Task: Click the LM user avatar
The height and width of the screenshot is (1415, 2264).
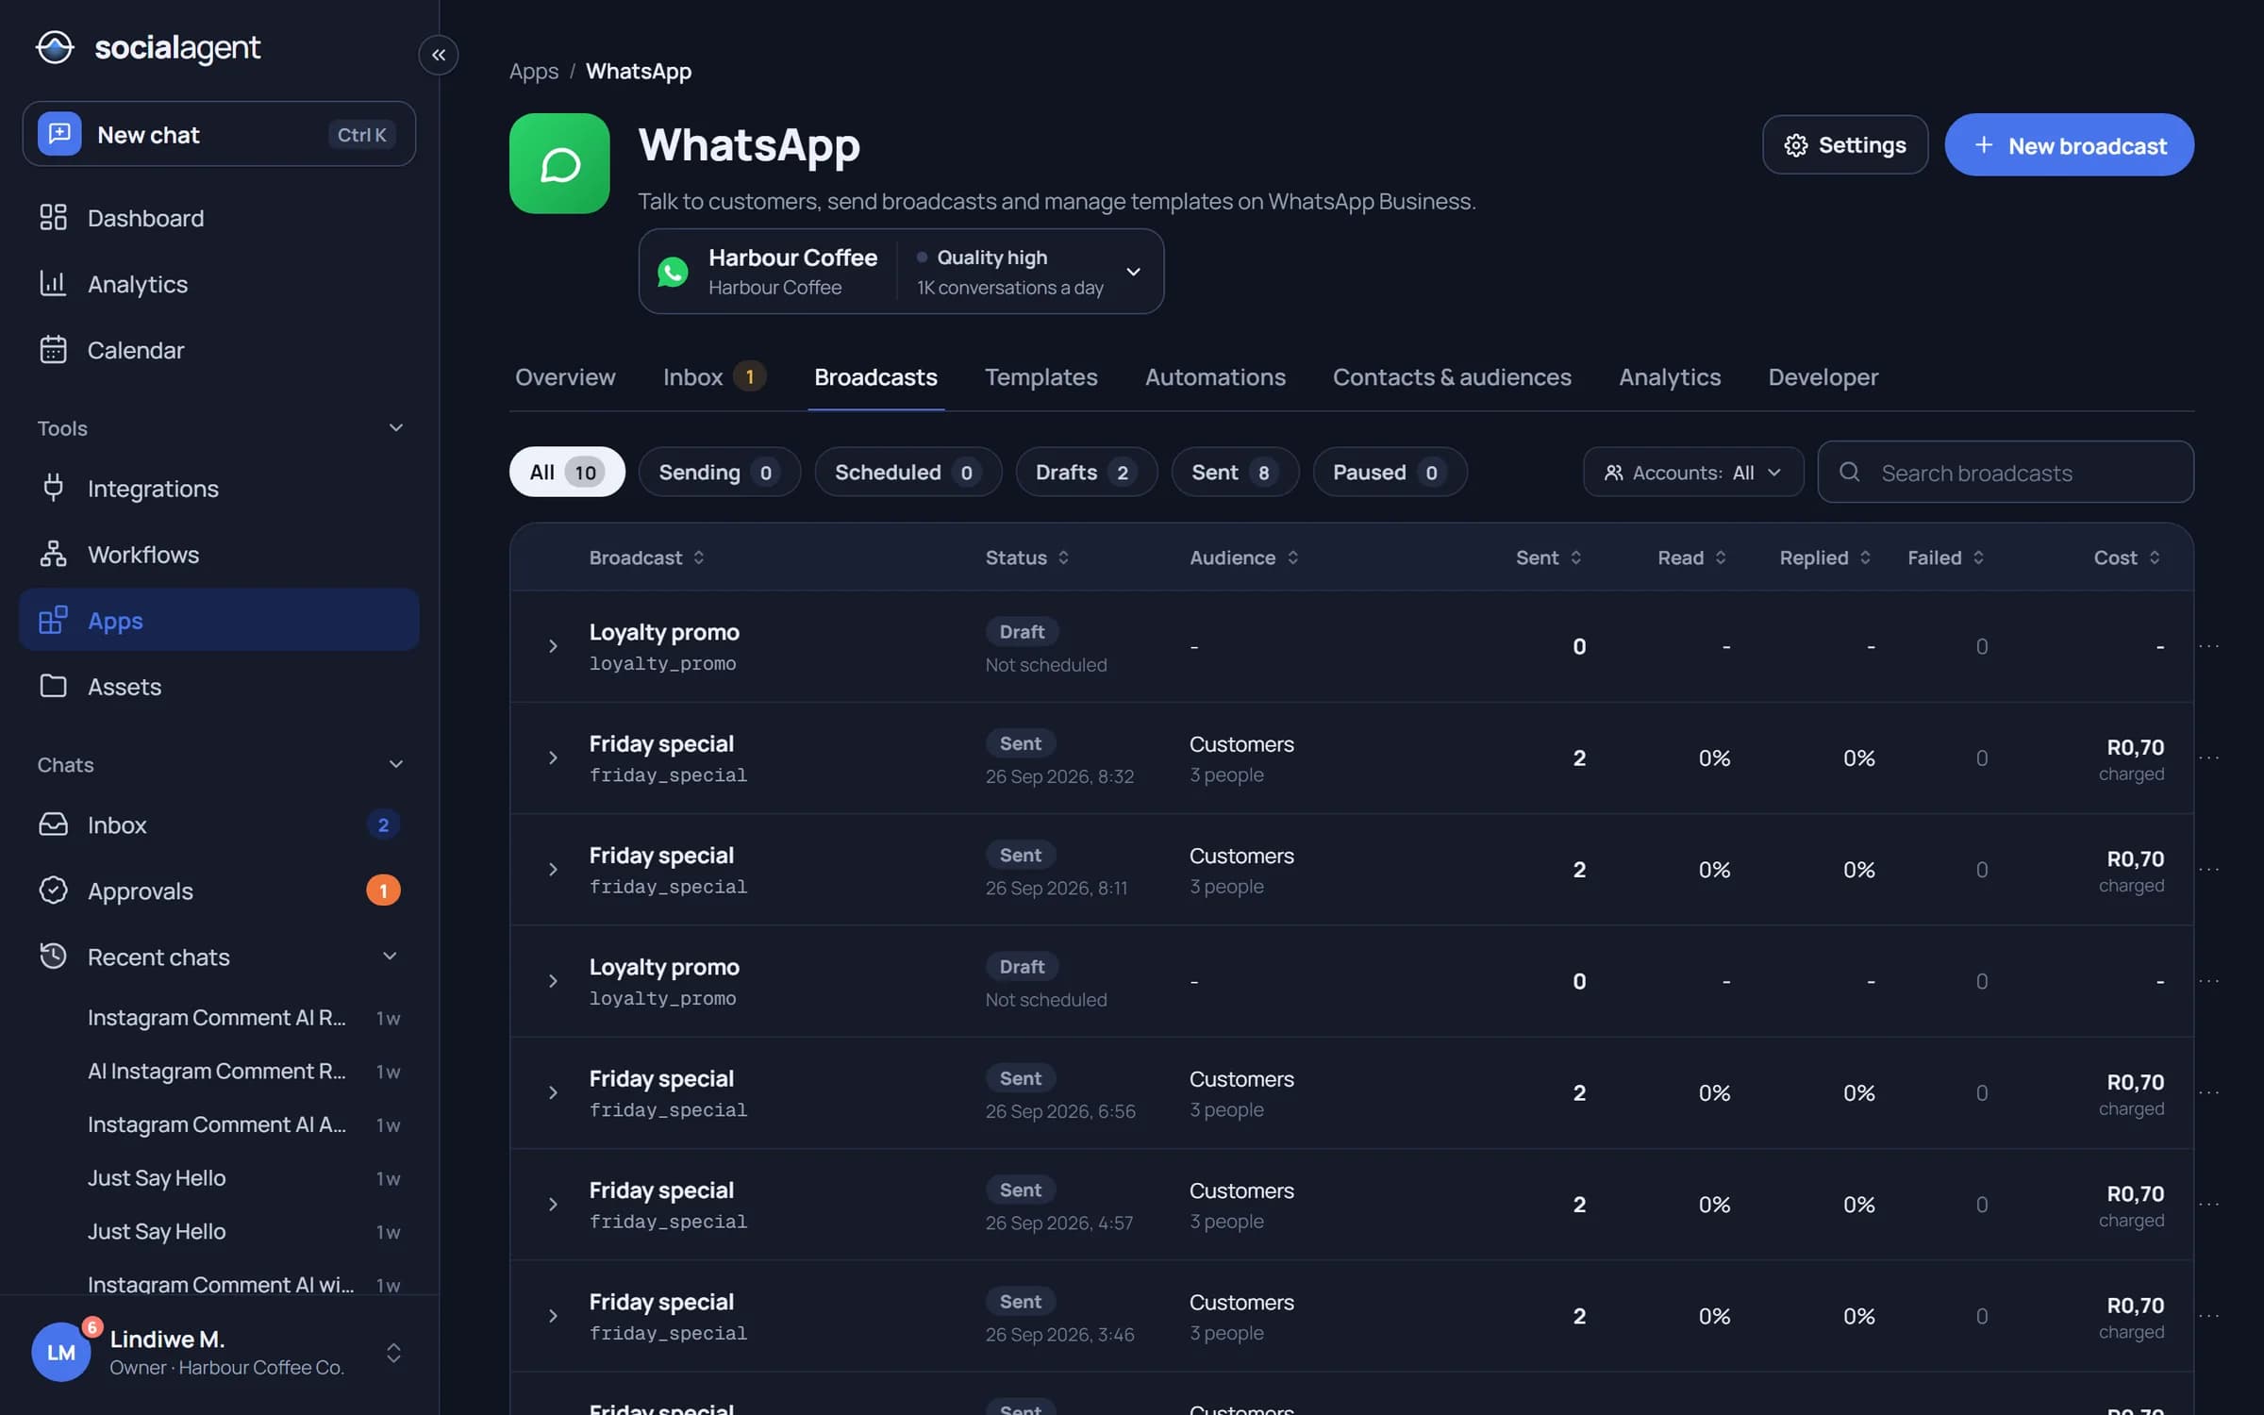Action: [61, 1352]
